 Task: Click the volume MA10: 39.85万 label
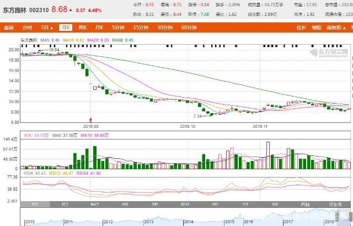[94, 136]
